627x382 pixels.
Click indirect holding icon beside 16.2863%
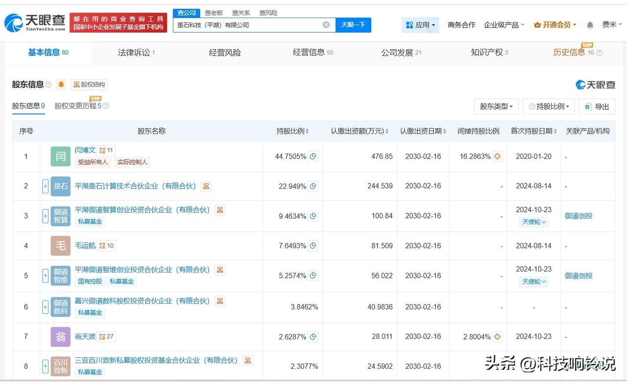(497, 157)
